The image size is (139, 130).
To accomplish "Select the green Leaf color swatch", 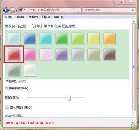I will tap(62, 39).
